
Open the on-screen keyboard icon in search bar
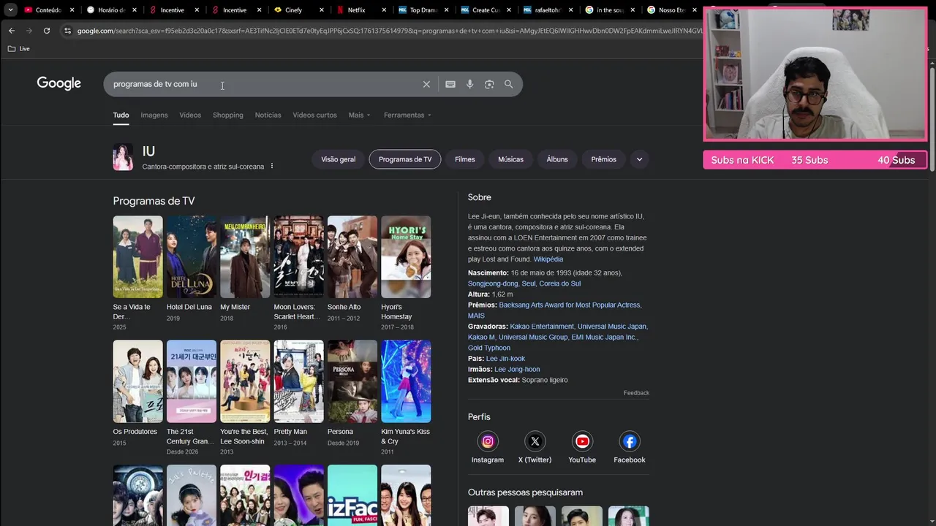[450, 84]
